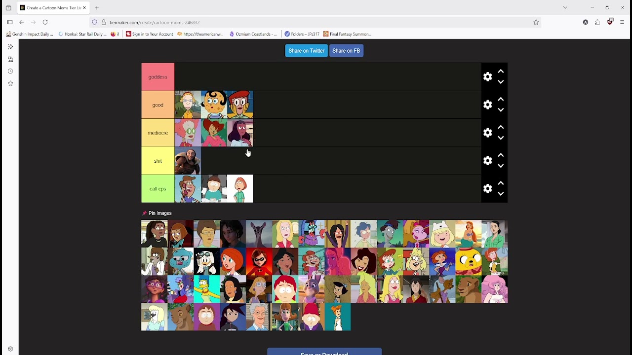Click the Pin Images label
Viewport: 632px width, 355px height.
tap(157, 213)
